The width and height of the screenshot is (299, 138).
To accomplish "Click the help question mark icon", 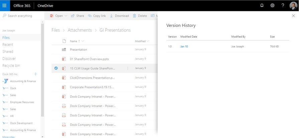I will click(x=283, y=6).
